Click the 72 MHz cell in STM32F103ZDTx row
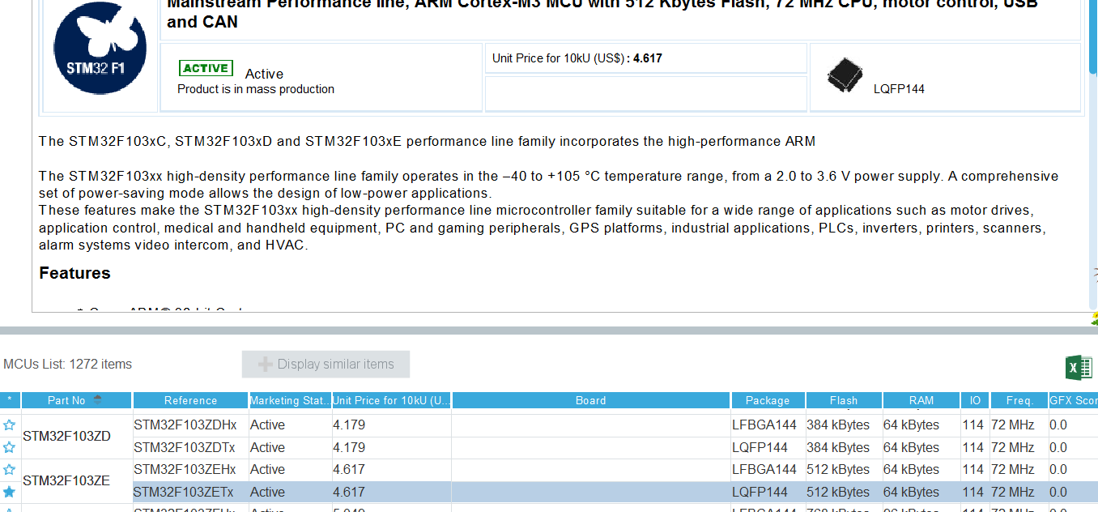 [x=1019, y=447]
